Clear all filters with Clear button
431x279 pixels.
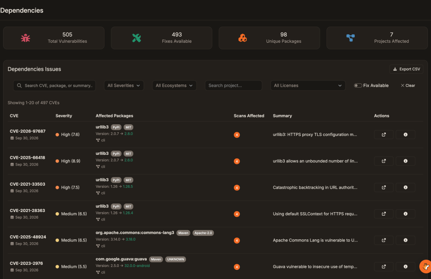tap(408, 85)
